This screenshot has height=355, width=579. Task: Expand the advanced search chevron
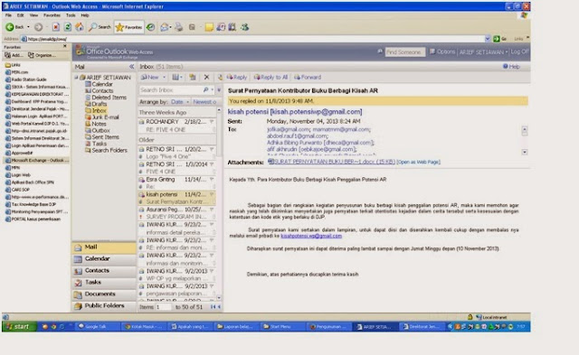coord(219,90)
